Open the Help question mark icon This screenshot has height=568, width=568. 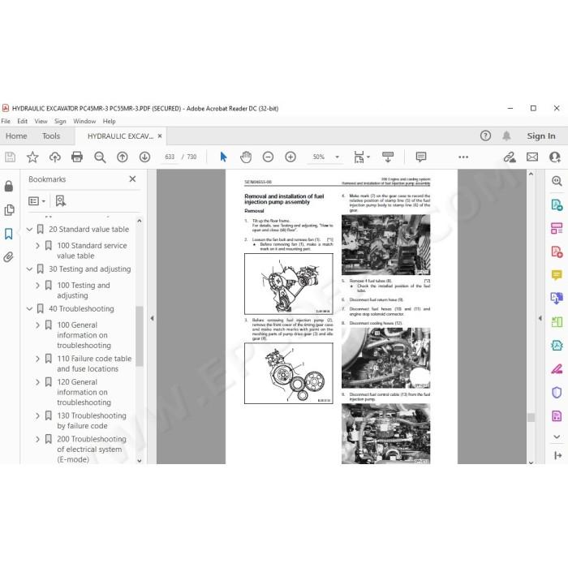coord(485,136)
